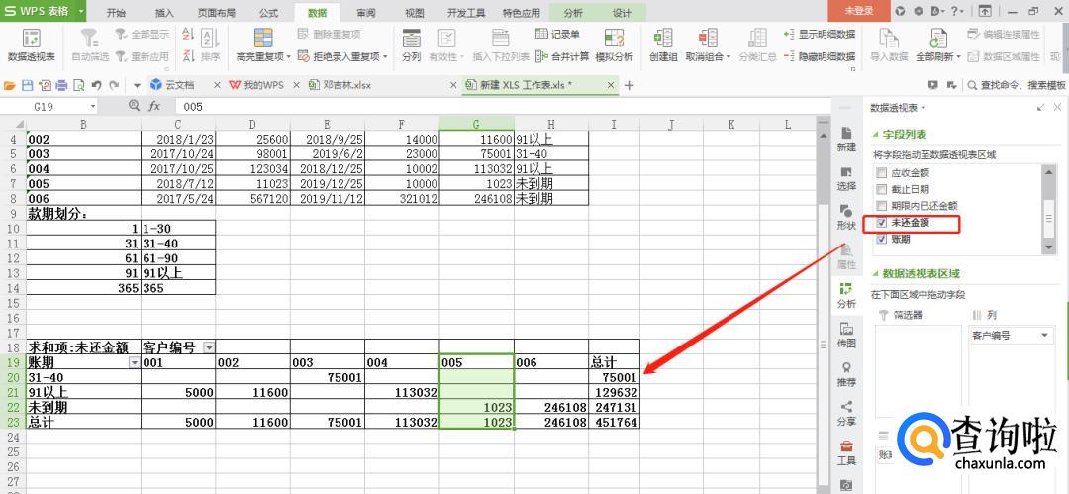Screen dimensions: 1069x494
Task: Switch to the 公式 ribbon tab
Action: tap(268, 13)
